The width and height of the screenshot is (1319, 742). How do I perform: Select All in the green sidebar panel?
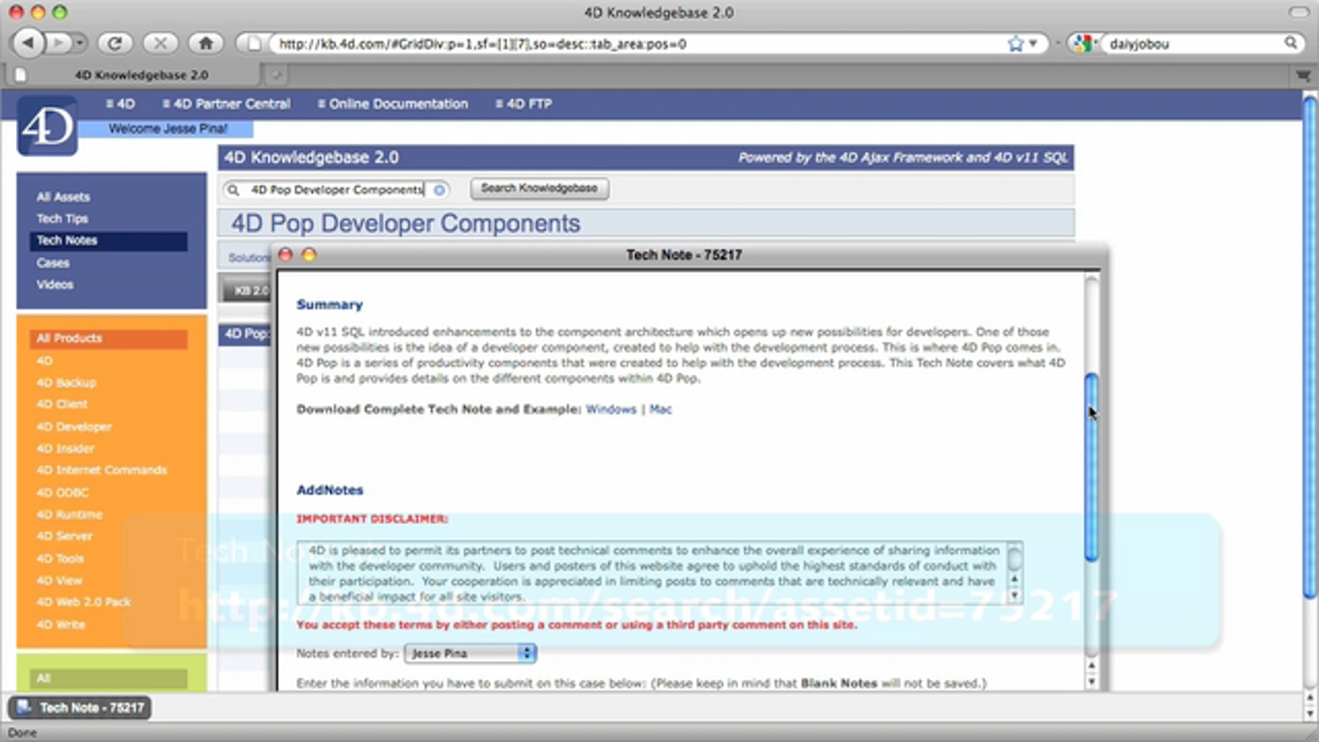point(109,678)
